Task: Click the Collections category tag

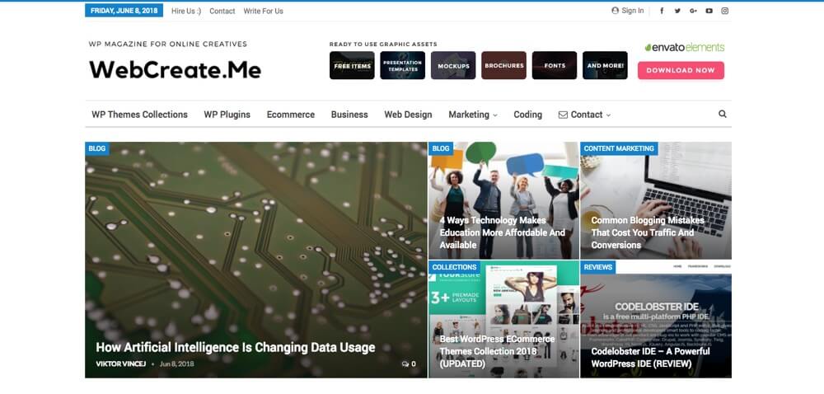Action: click(x=455, y=267)
